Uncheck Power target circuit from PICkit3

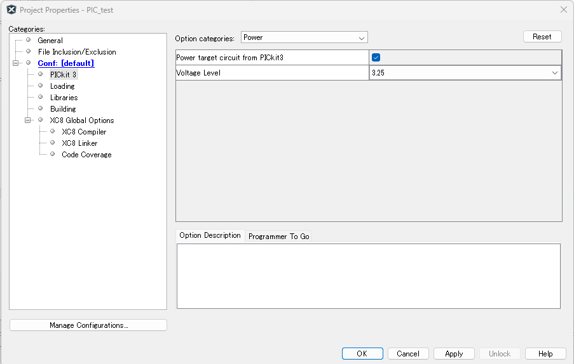pos(376,58)
